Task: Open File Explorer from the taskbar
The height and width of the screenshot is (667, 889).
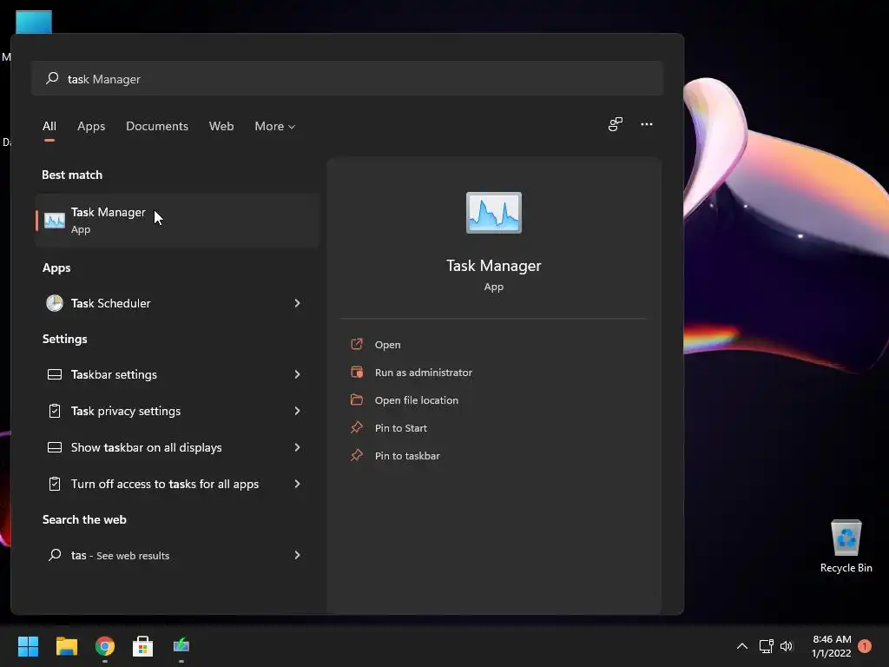Action: pyautogui.click(x=66, y=646)
